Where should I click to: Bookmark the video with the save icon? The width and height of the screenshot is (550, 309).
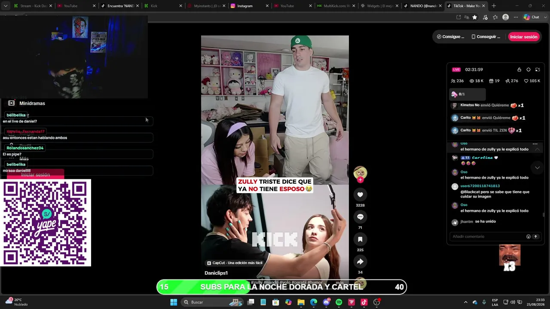[360, 239]
